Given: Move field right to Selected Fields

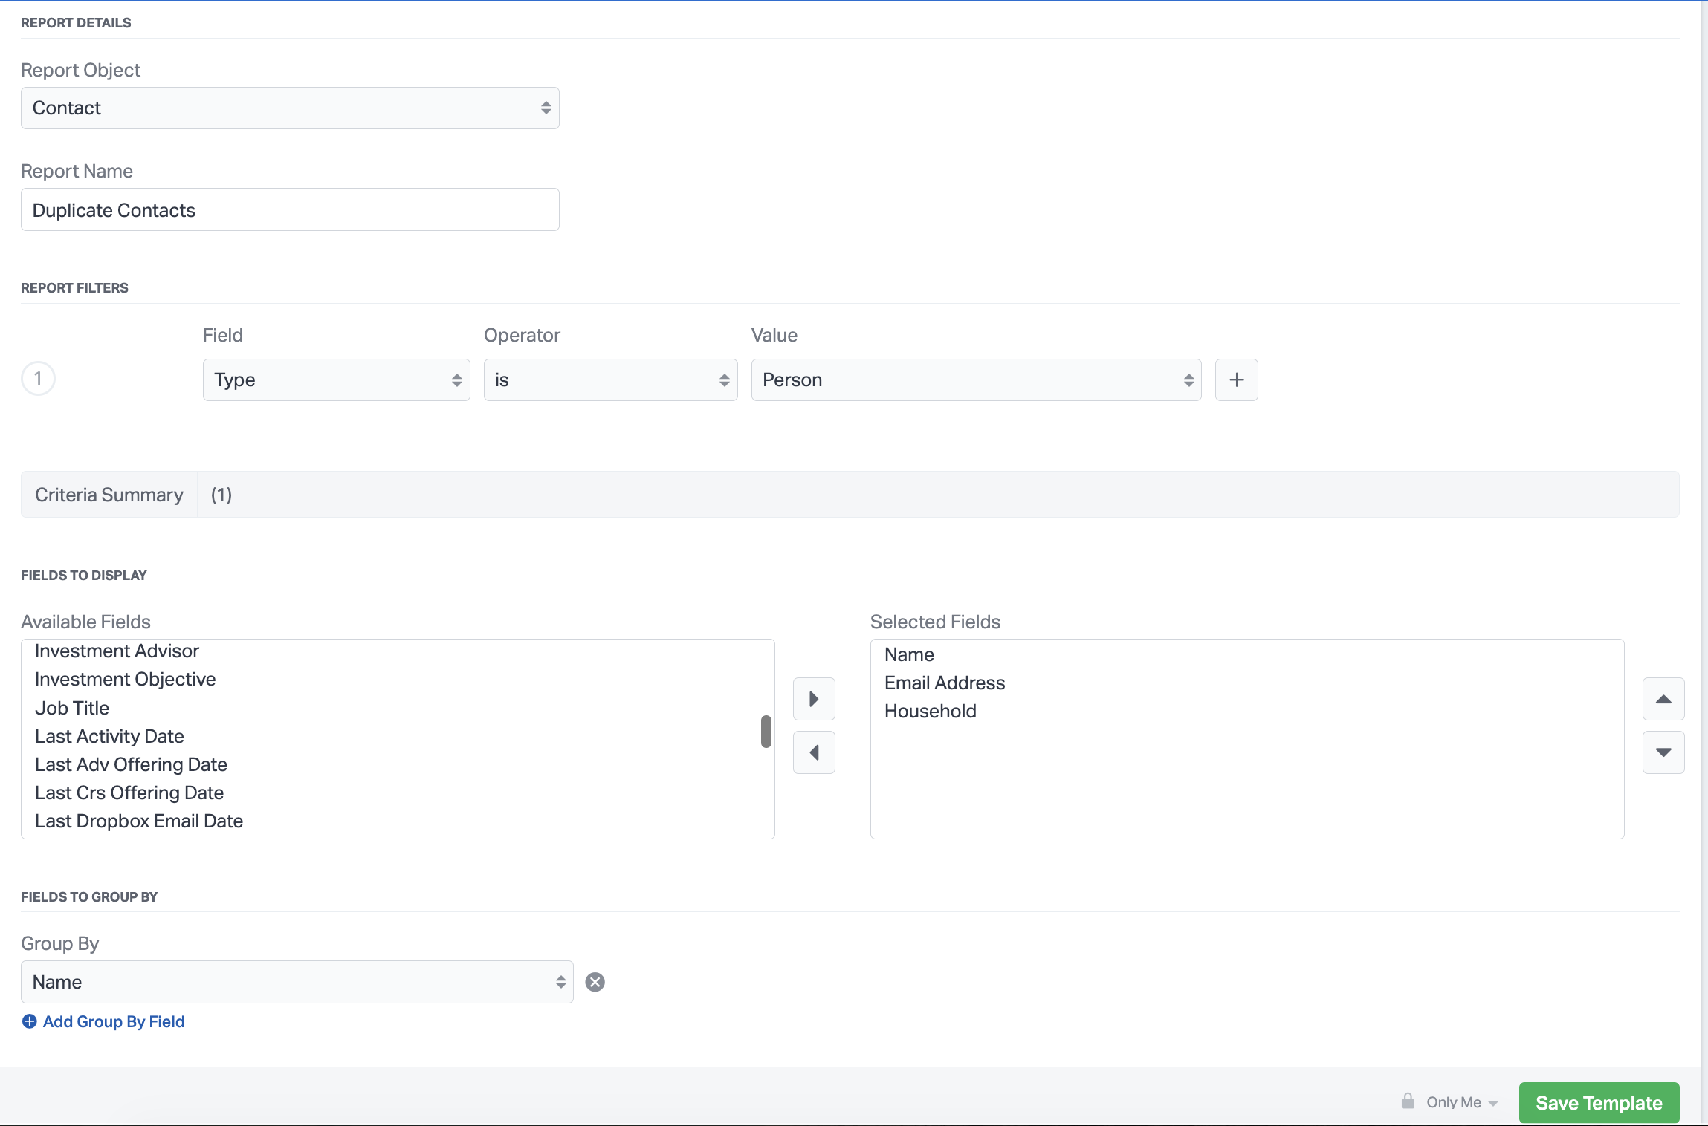Looking at the screenshot, I should (x=814, y=699).
